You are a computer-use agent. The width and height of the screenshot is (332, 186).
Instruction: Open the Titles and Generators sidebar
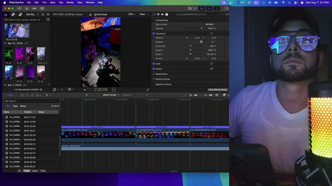20,14
